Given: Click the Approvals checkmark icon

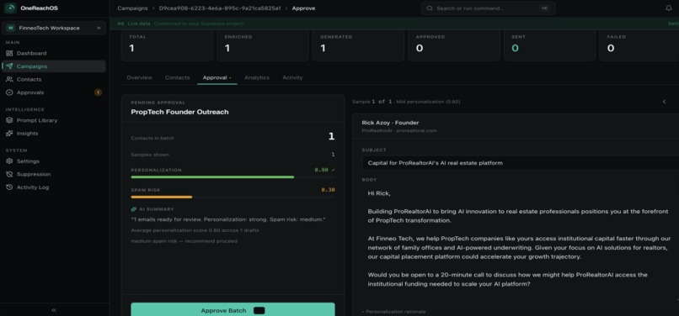Looking at the screenshot, I should point(9,92).
